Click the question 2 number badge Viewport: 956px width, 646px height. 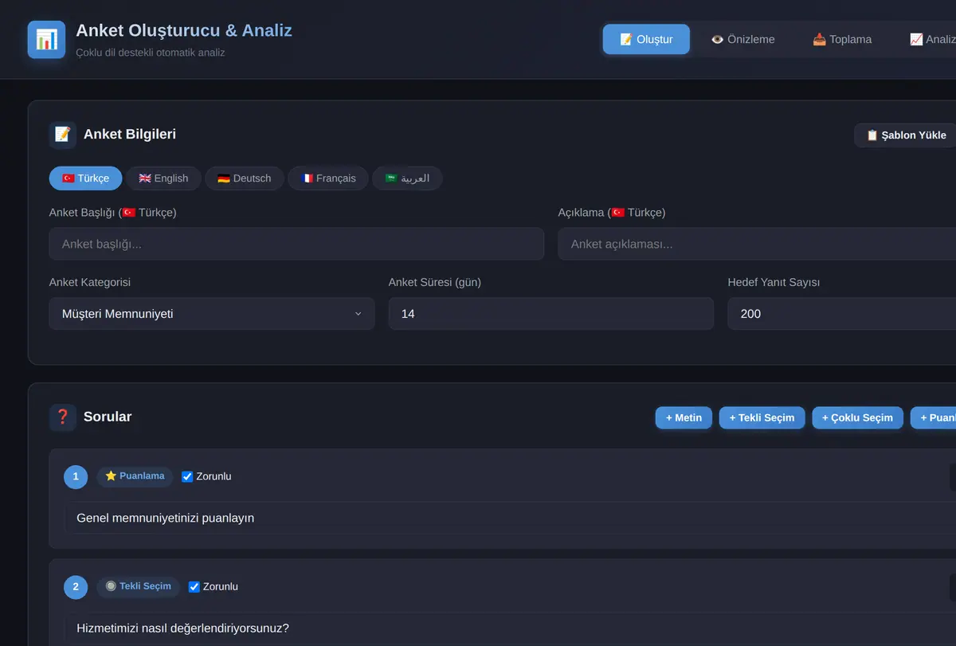point(76,588)
